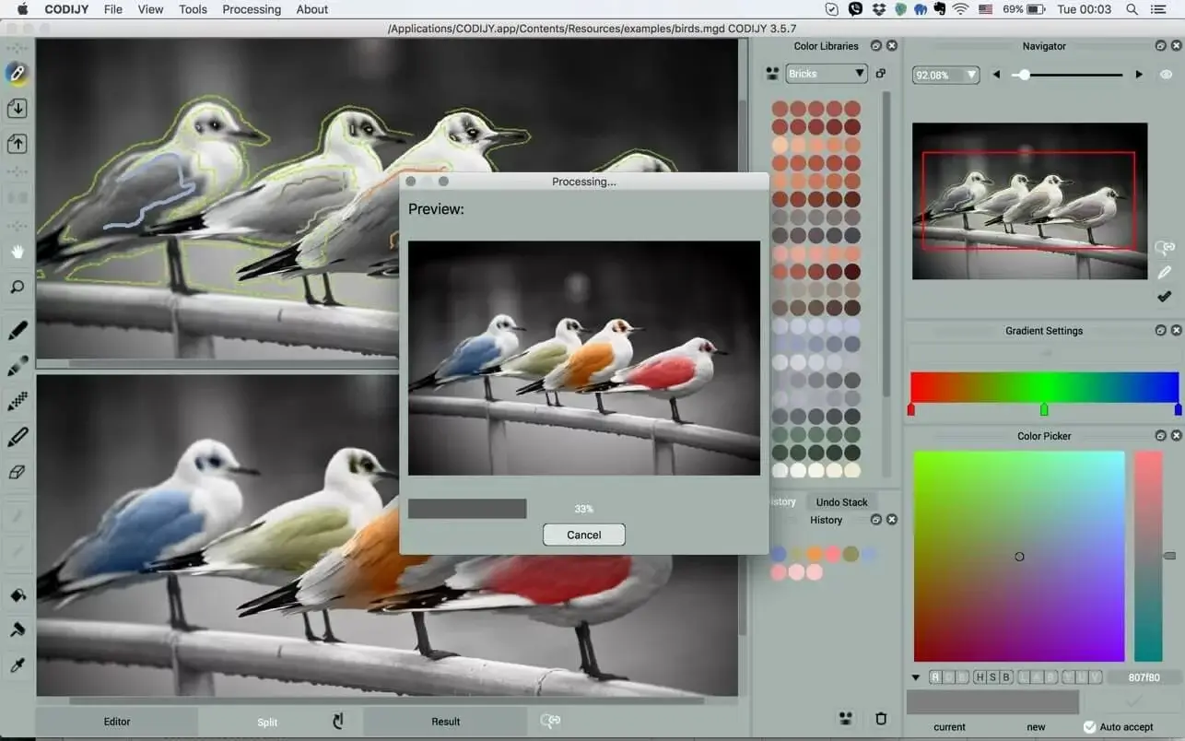Screen dimensions: 1185x741
Task: Click the checkmark icon beside Navigator preview
Action: 1165,297
